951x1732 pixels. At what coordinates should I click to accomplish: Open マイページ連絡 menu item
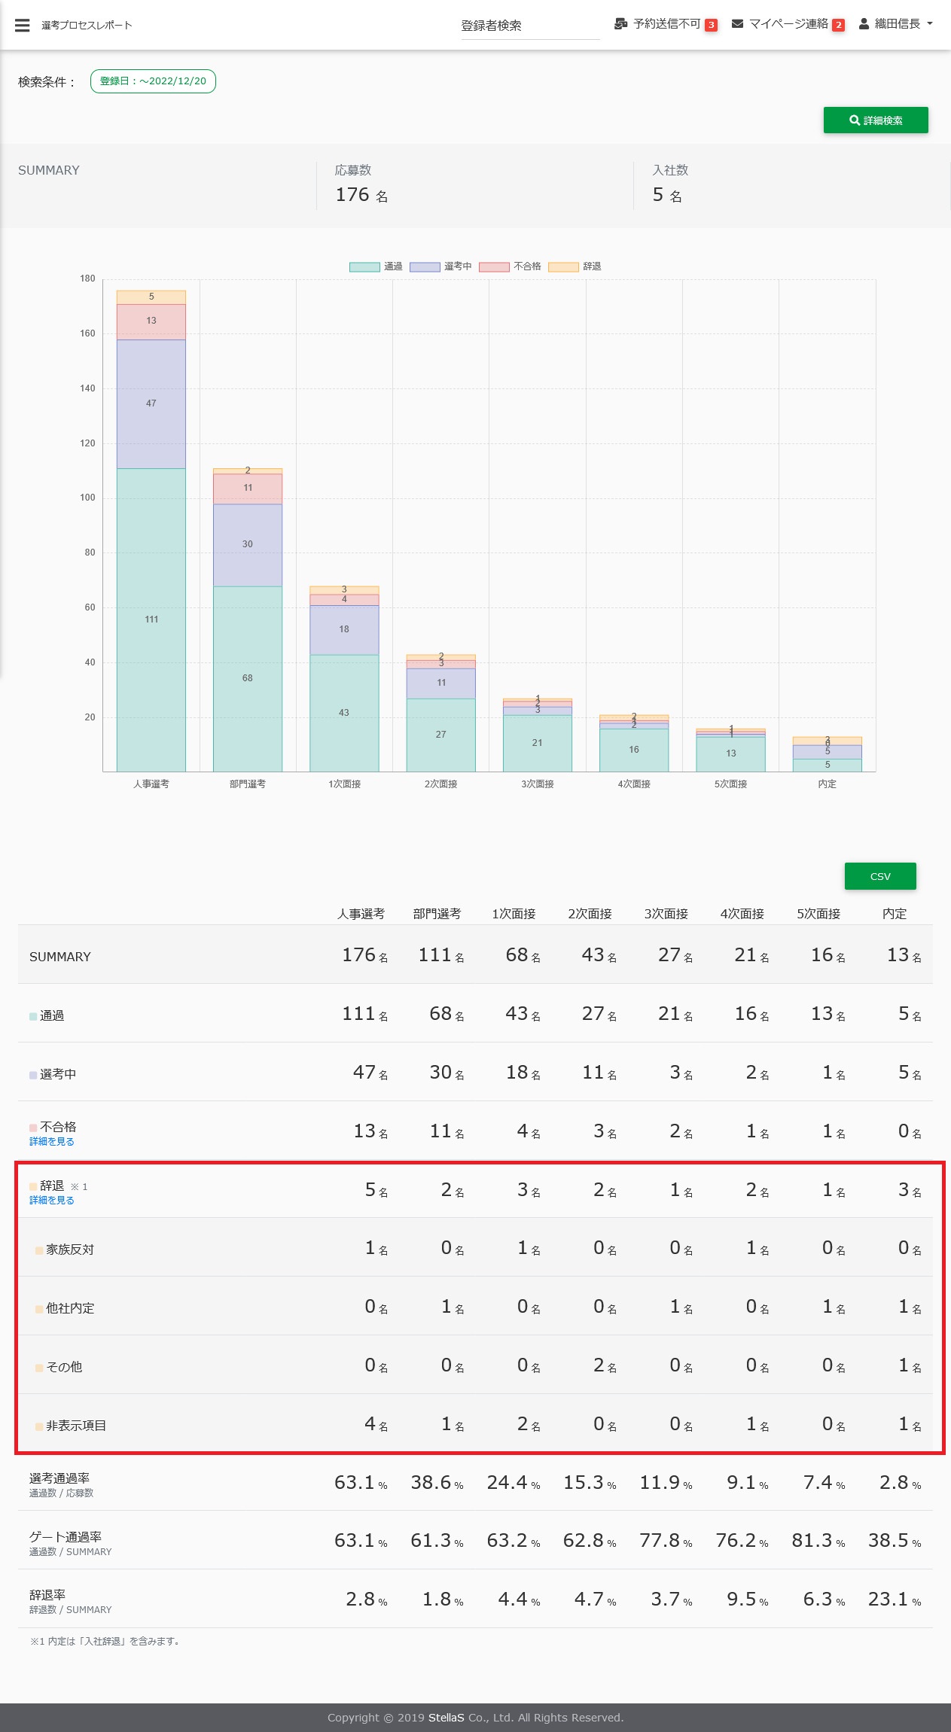pos(788,24)
